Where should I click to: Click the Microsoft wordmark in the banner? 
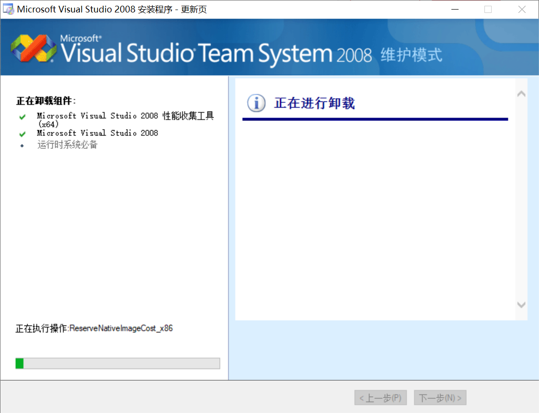click(79, 37)
